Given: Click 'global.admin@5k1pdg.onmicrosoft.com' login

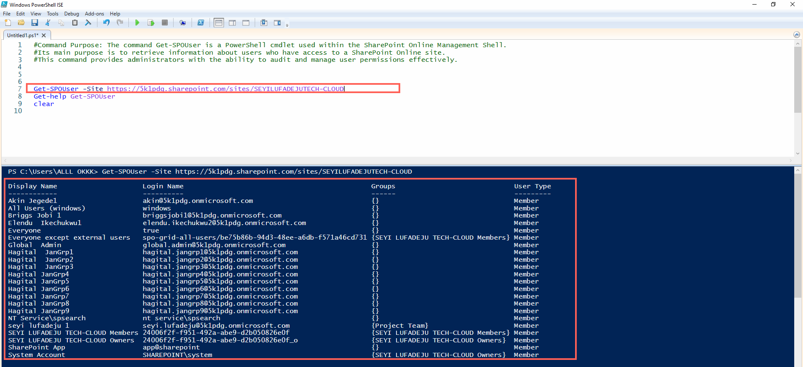Looking at the screenshot, I should click(214, 245).
